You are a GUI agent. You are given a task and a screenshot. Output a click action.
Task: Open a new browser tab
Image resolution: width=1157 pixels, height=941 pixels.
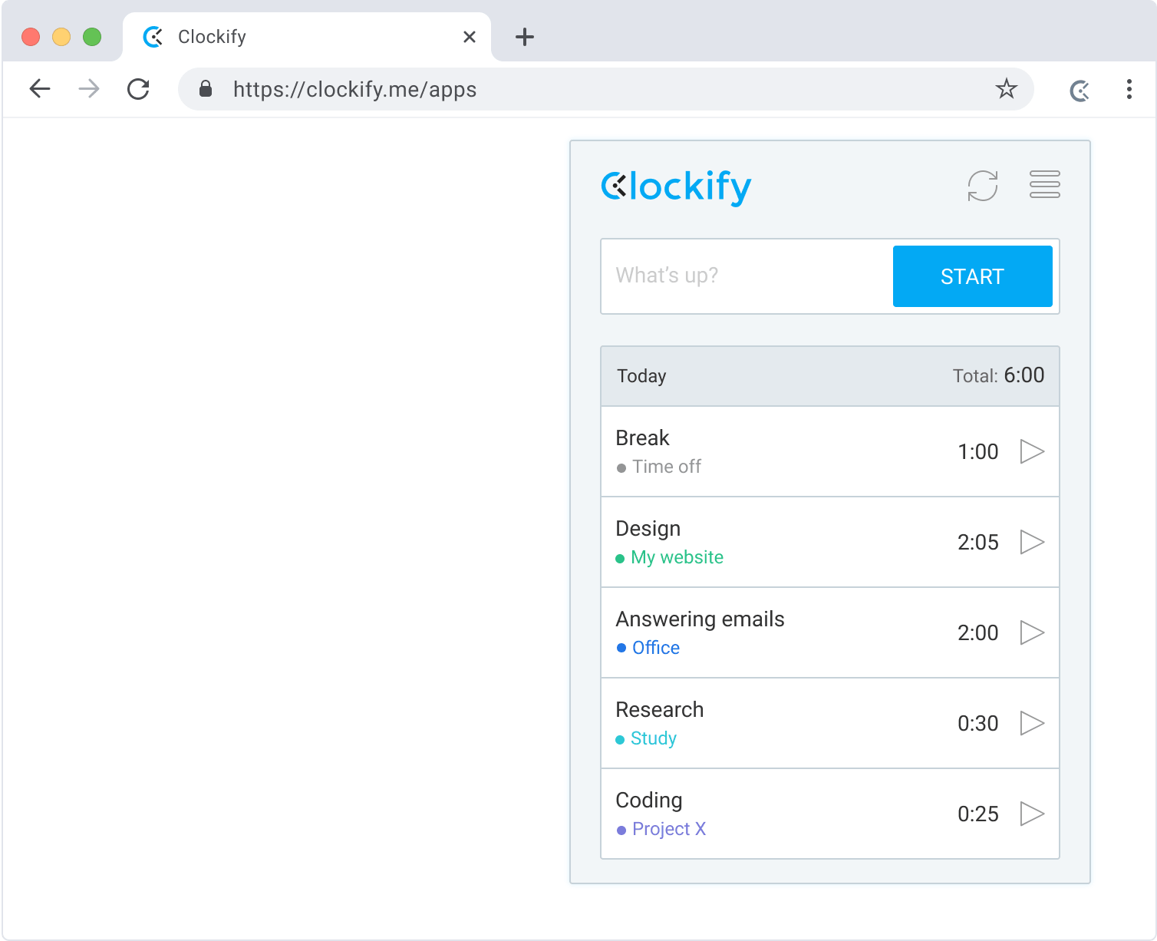point(525,36)
